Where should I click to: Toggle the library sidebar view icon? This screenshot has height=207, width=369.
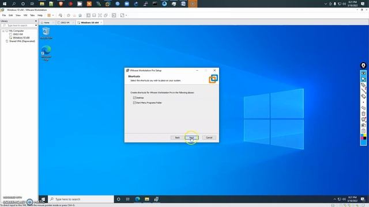pos(88,16)
